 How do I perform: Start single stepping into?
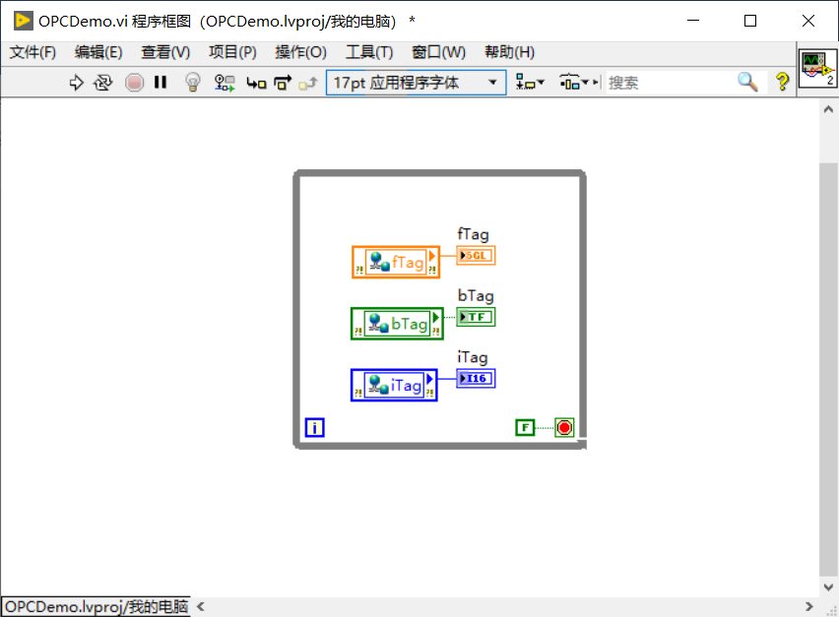(256, 83)
